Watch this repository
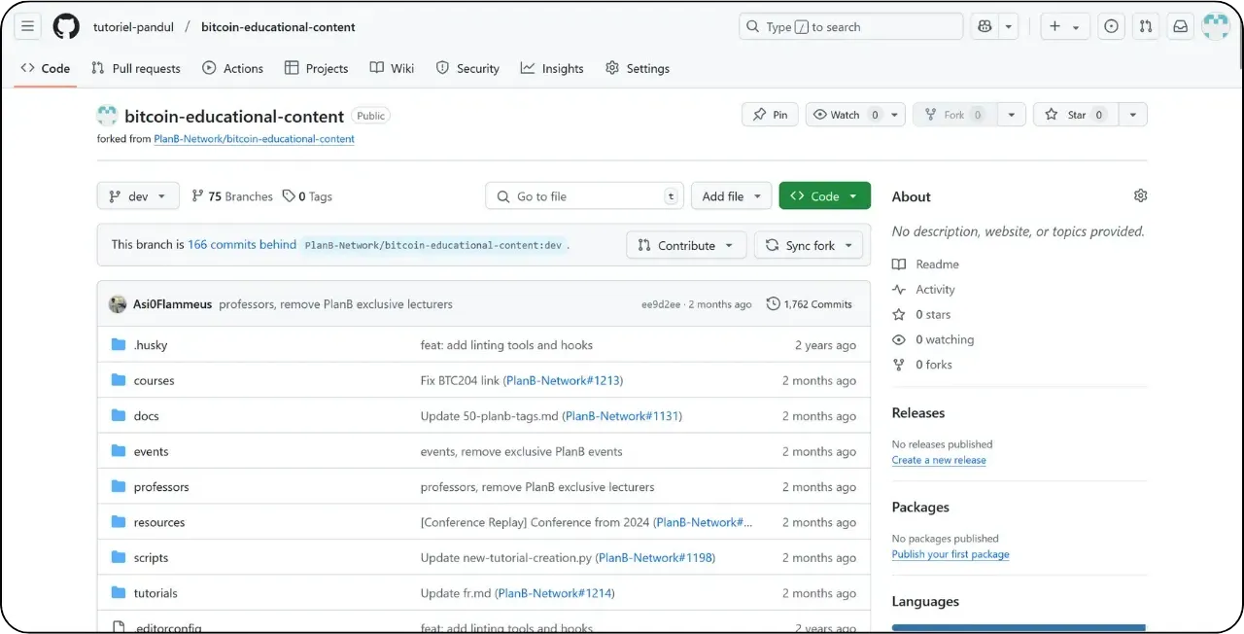1244x634 pixels. point(843,114)
